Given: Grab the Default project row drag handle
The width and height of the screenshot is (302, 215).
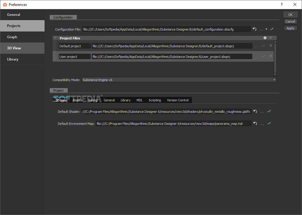Looking at the screenshot, I should [54, 46].
